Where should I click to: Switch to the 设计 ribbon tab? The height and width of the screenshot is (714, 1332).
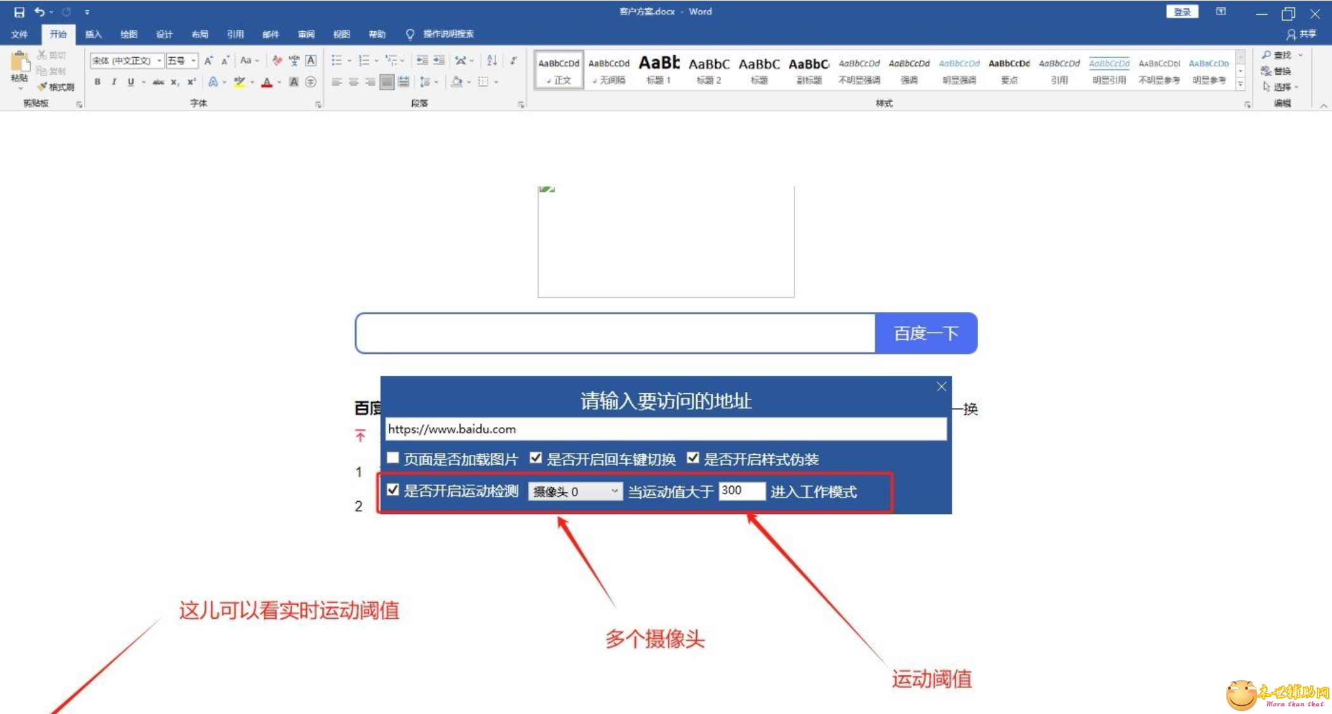tap(165, 34)
